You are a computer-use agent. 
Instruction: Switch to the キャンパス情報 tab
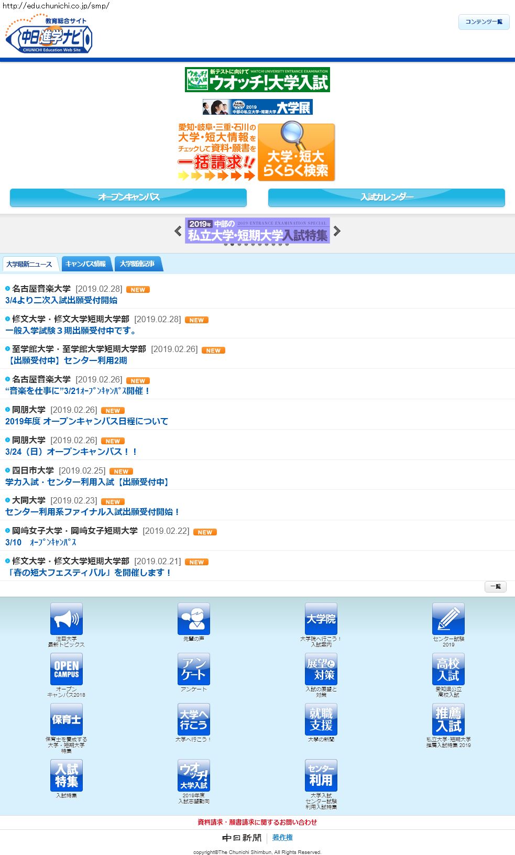85,264
